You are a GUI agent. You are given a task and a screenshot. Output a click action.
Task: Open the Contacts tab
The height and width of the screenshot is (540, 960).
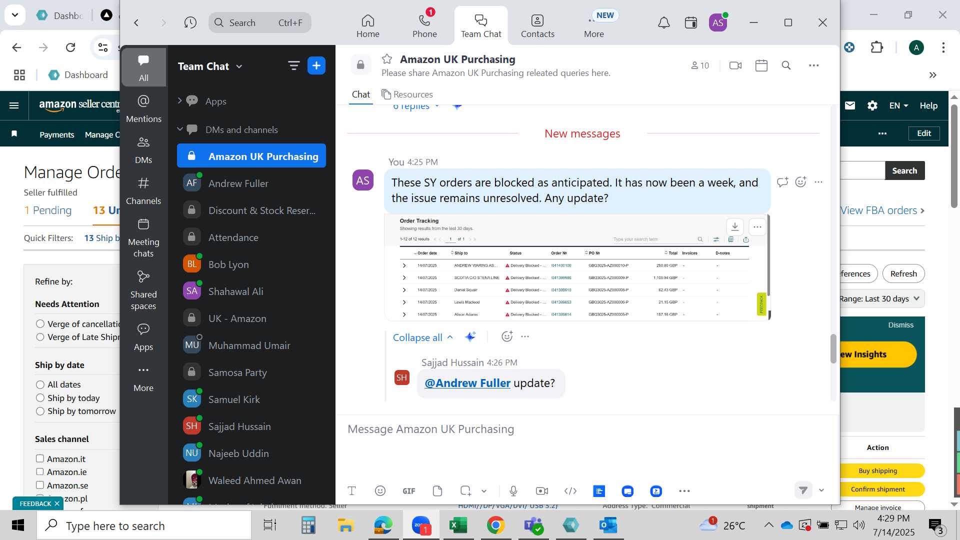537,26
